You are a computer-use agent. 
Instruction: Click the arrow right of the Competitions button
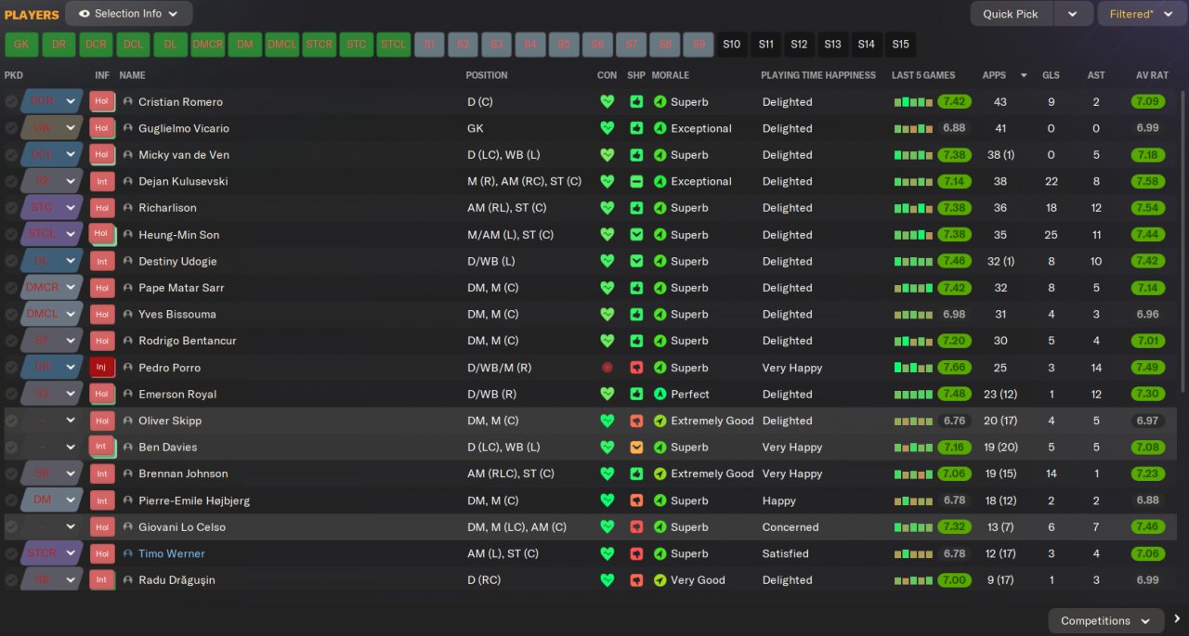tap(1177, 620)
